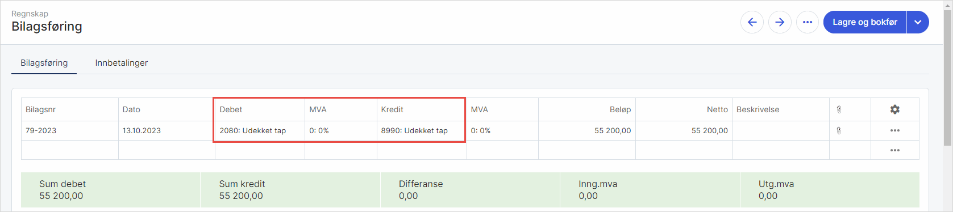The height and width of the screenshot is (212, 953).
Task: Go to previous voucher with left arrow
Action: [752, 22]
